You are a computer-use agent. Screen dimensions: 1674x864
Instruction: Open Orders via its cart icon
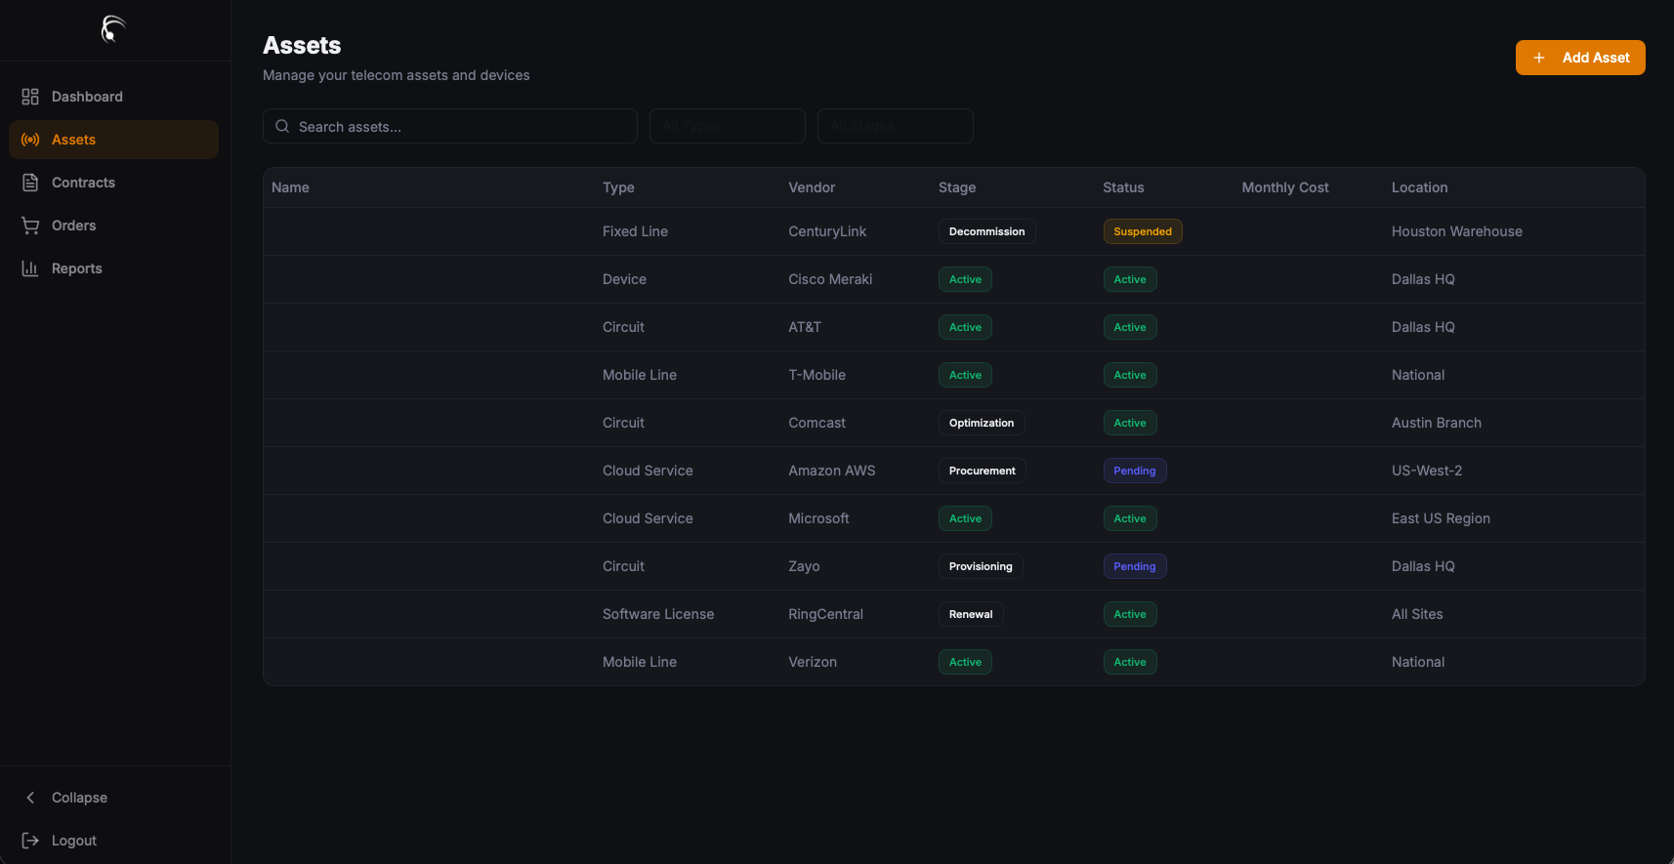pos(30,226)
